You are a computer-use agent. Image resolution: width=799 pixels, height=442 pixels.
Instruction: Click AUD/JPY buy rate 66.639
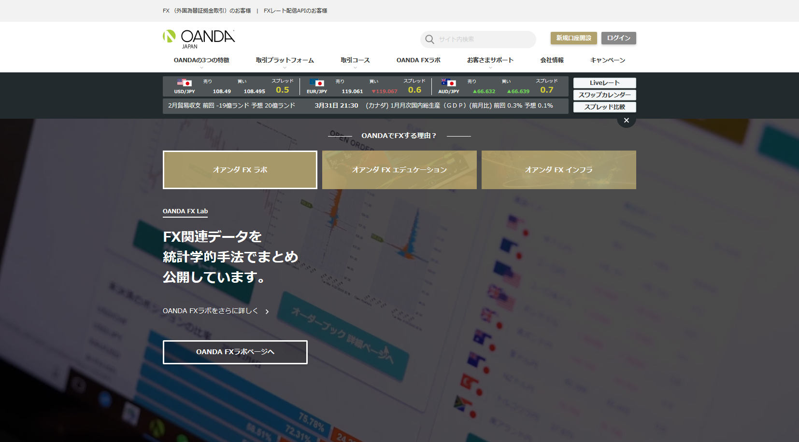pos(518,92)
